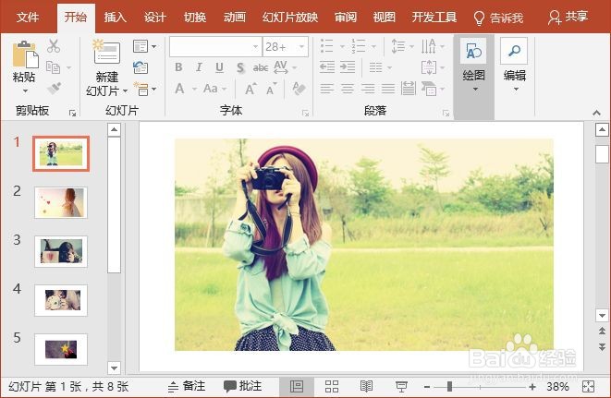The height and width of the screenshot is (398, 611).
Task: Click the Editing magnifier icon
Action: point(514,51)
